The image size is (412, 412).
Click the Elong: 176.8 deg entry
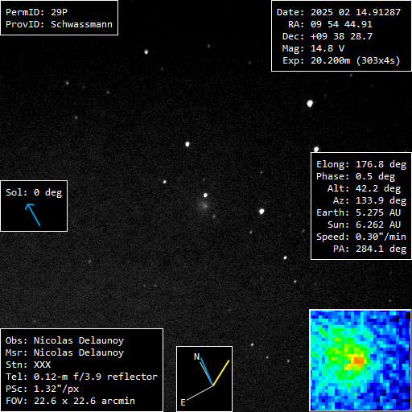(361, 164)
